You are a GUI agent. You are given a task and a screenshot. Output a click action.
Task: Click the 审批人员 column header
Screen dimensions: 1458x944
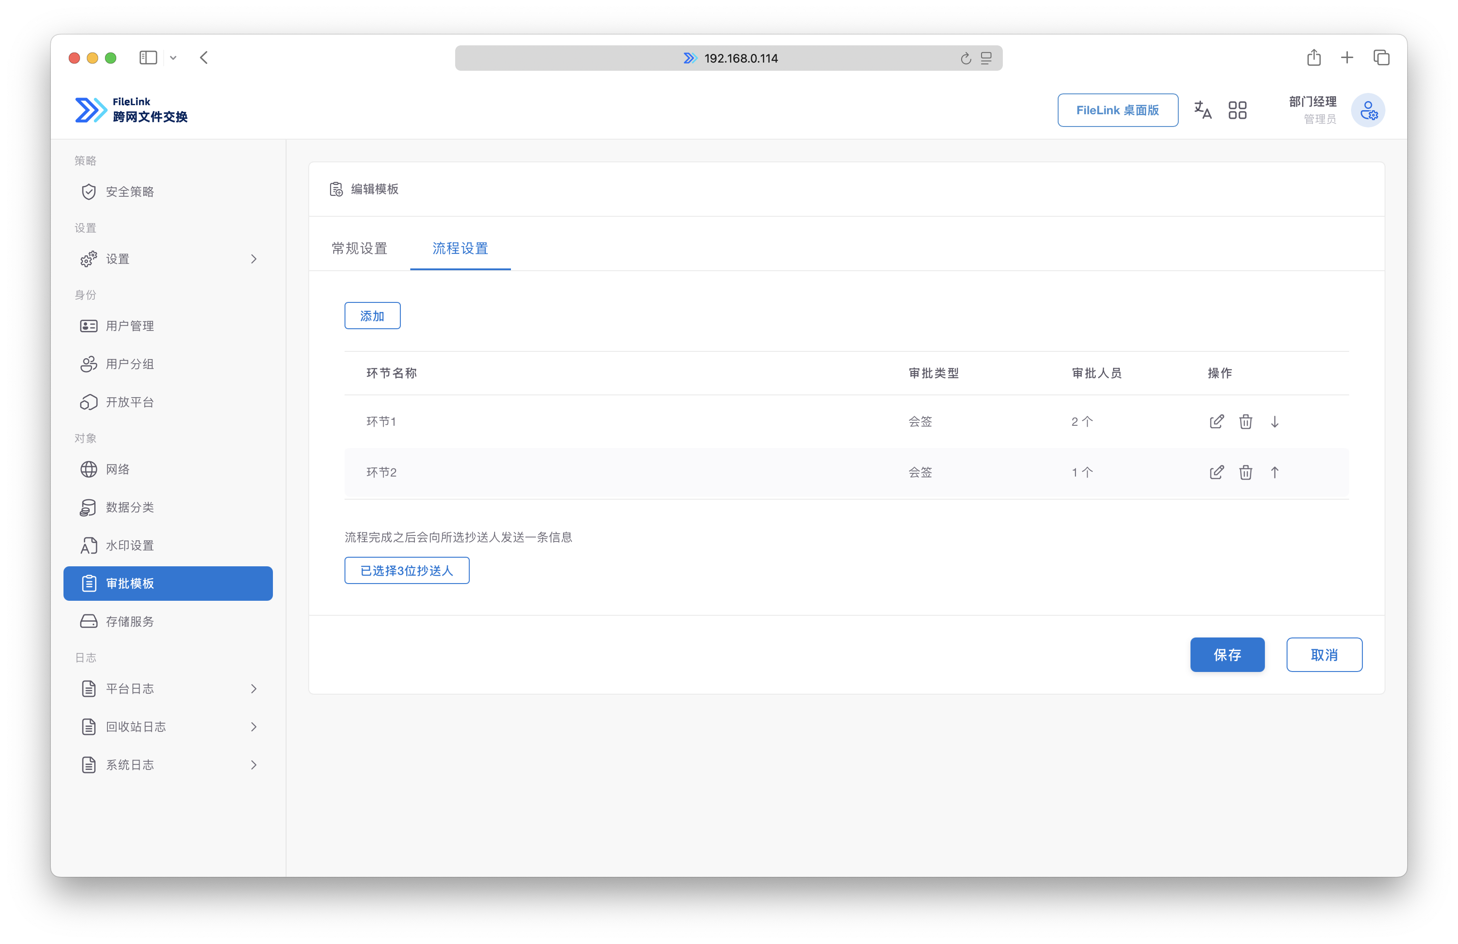pos(1097,373)
